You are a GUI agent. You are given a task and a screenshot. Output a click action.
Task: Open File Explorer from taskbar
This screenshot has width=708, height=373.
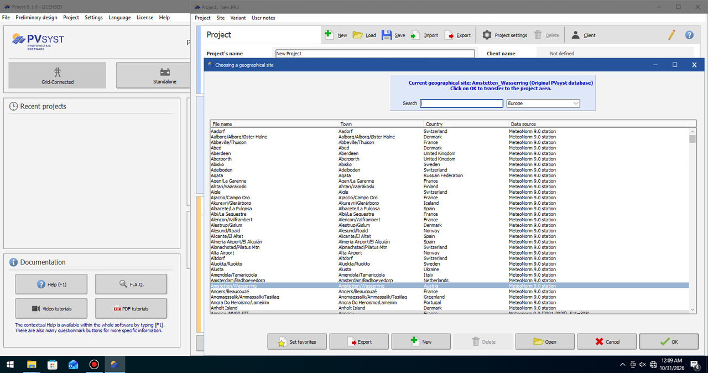tap(32, 364)
